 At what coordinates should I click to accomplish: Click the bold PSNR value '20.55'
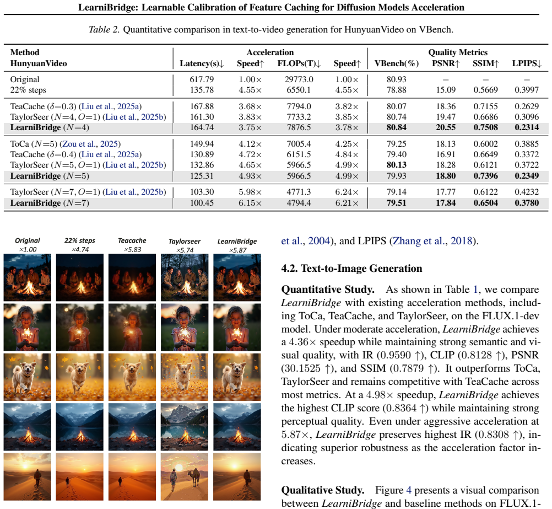click(x=446, y=127)
